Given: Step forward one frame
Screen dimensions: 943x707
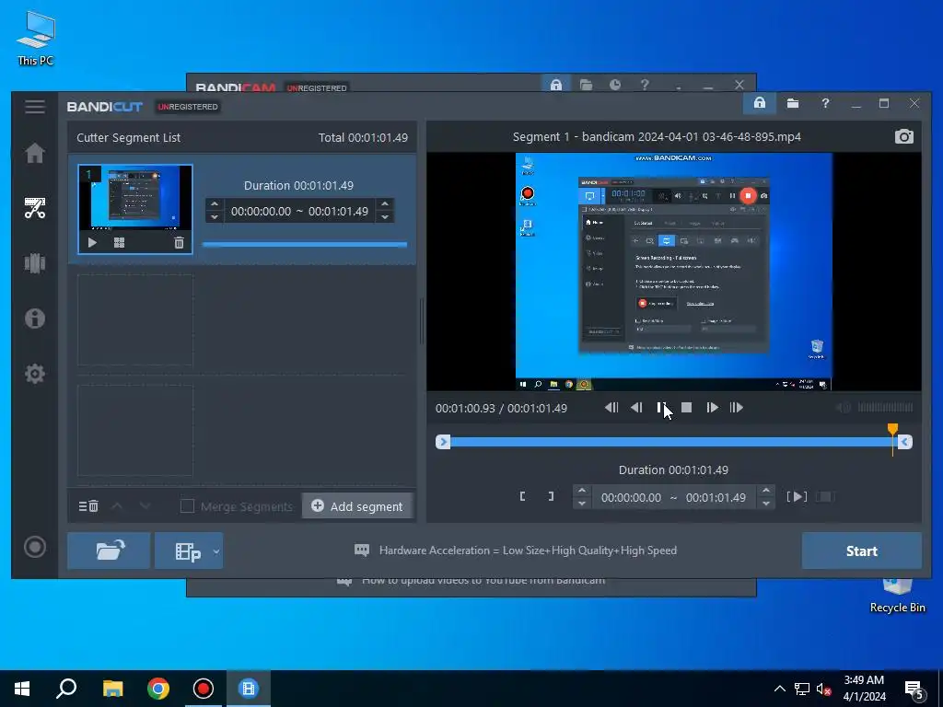Looking at the screenshot, I should tap(712, 408).
